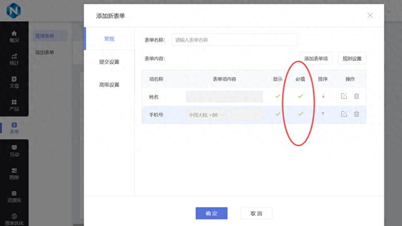Click the 添加新表单 dialog title

[111, 16]
